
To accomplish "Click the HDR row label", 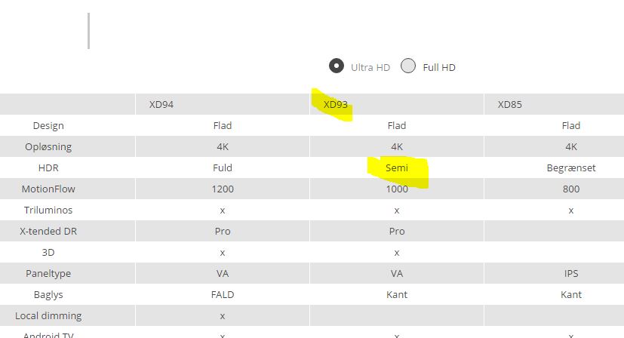I will pos(48,168).
